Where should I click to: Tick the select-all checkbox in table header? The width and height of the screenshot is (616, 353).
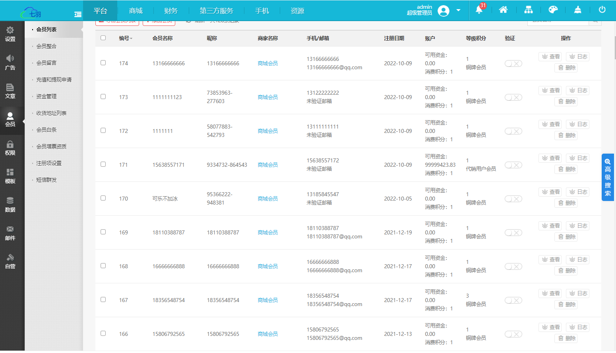point(103,38)
